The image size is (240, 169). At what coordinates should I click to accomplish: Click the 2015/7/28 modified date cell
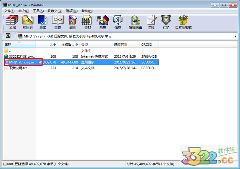click(126, 68)
